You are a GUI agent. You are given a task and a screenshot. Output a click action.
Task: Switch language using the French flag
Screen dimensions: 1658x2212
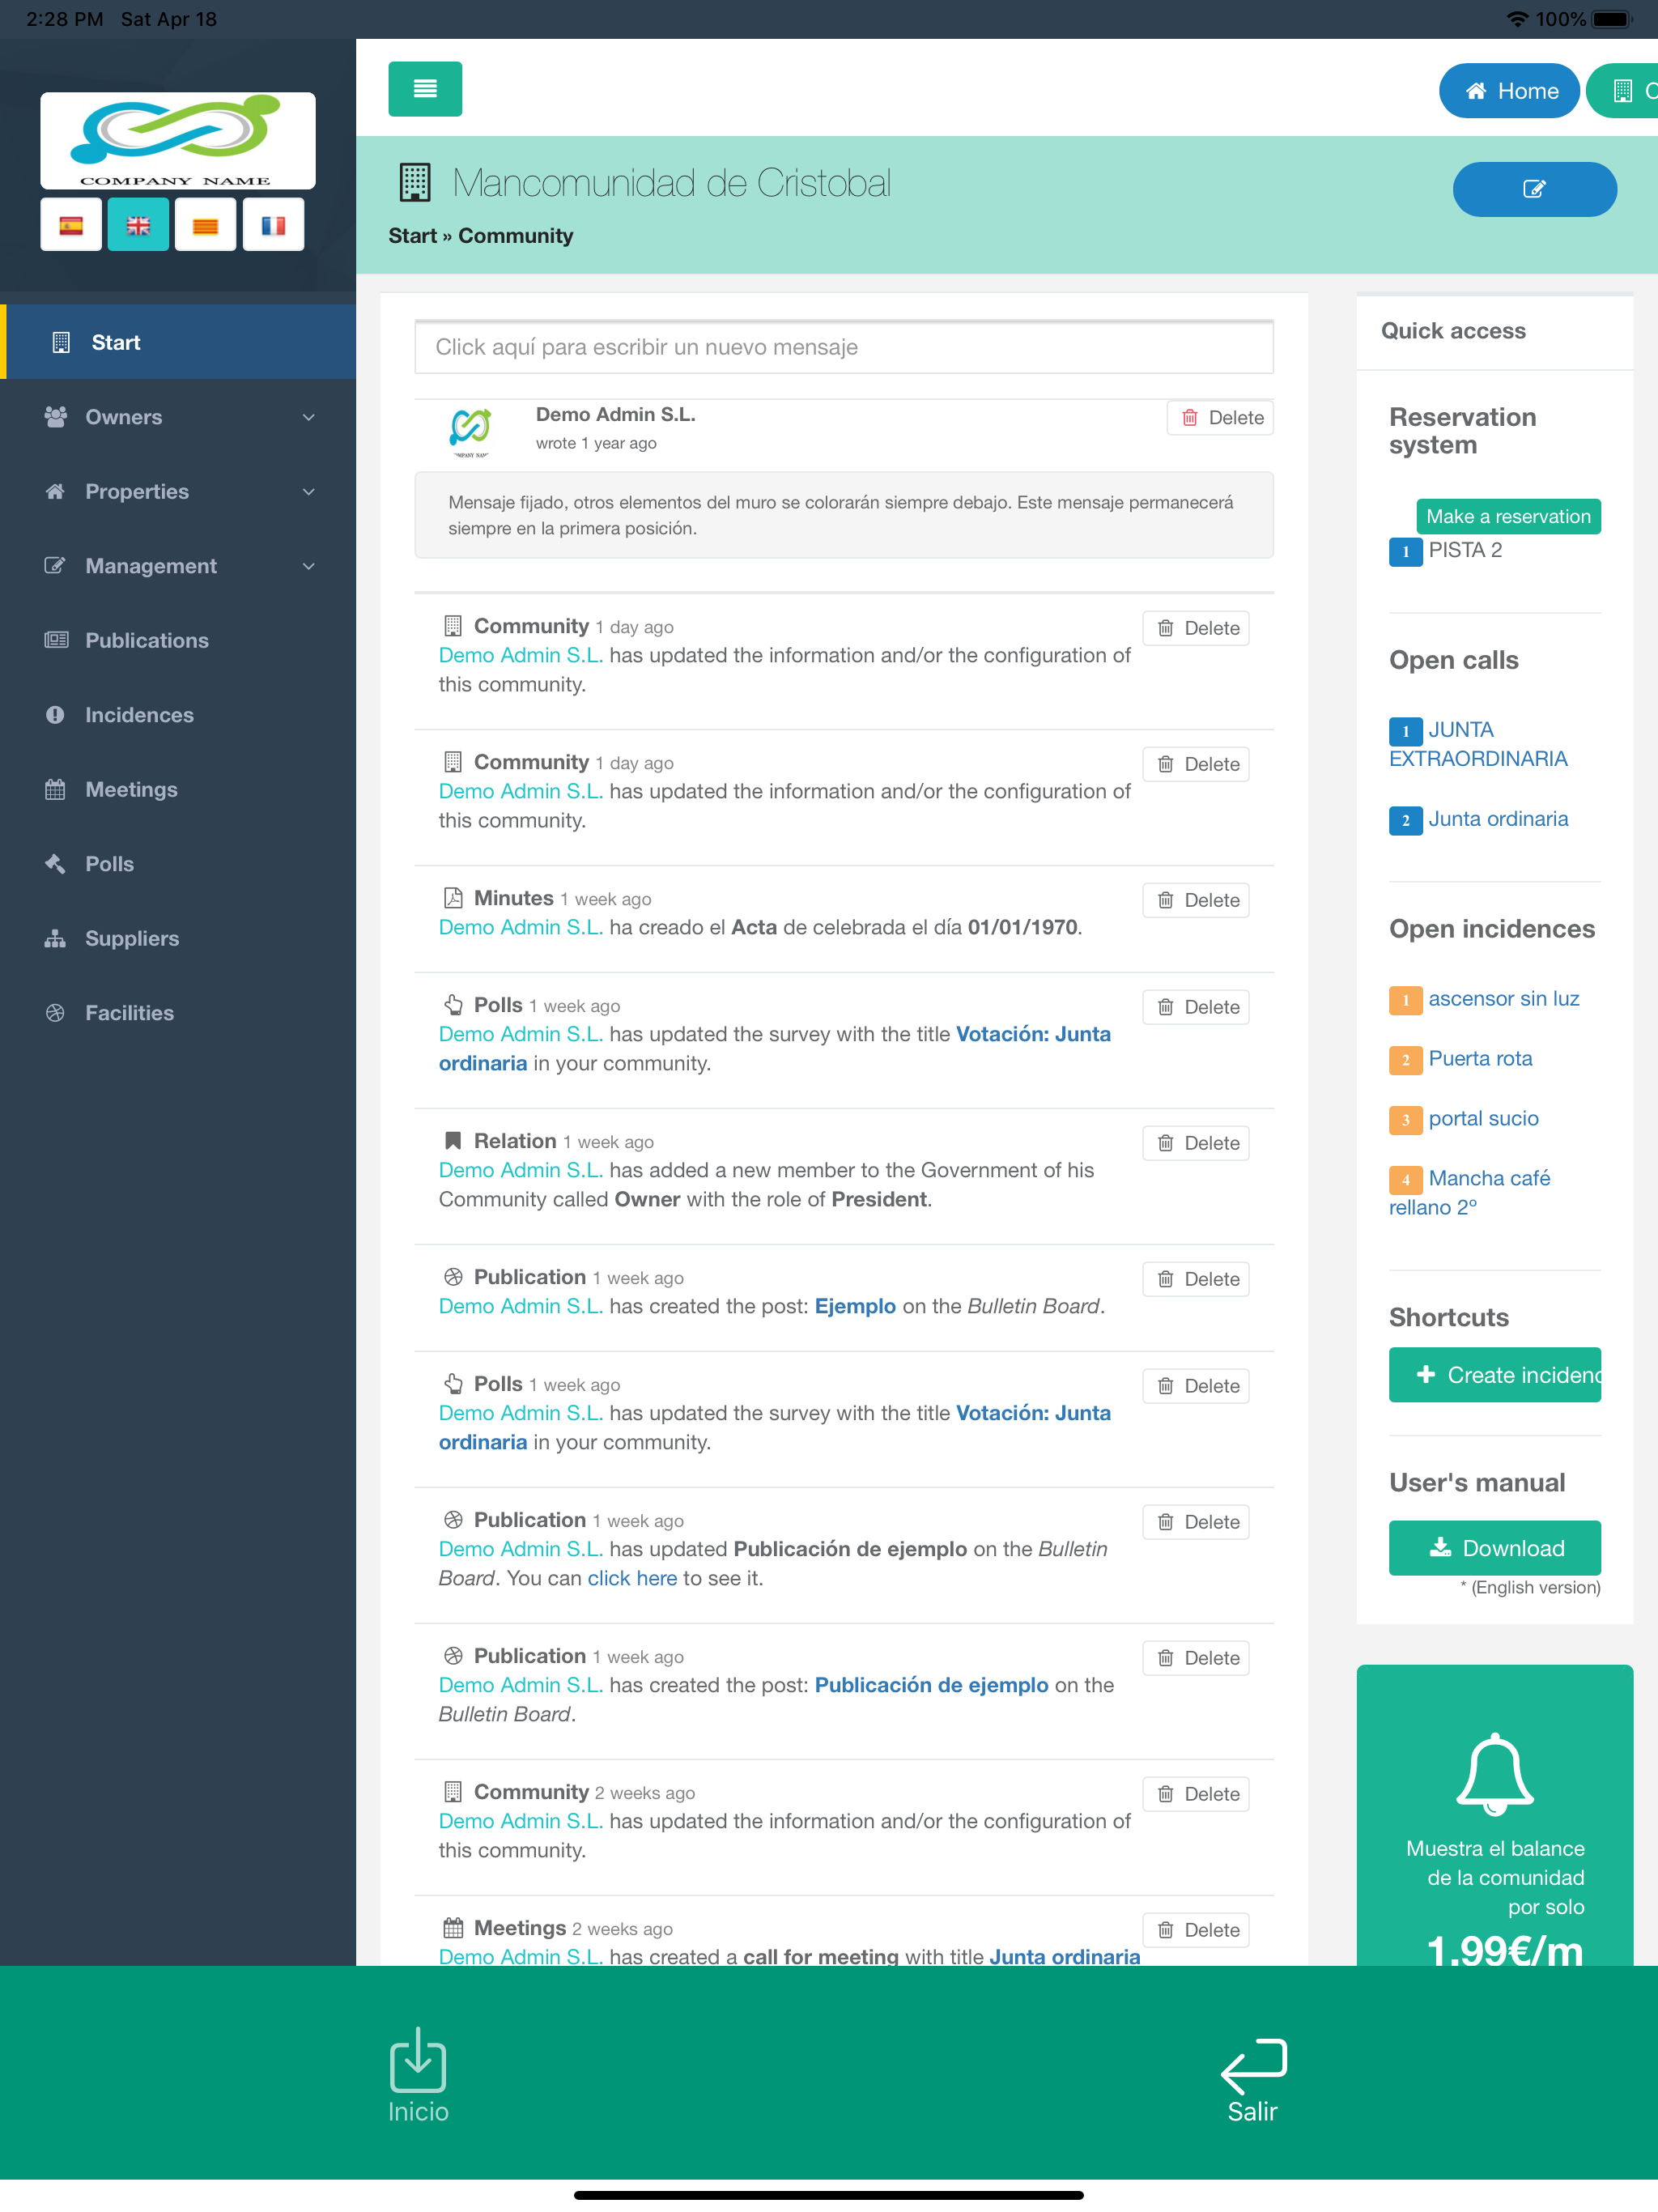[273, 225]
